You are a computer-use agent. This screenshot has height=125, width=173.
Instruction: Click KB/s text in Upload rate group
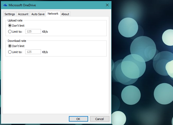(45, 32)
